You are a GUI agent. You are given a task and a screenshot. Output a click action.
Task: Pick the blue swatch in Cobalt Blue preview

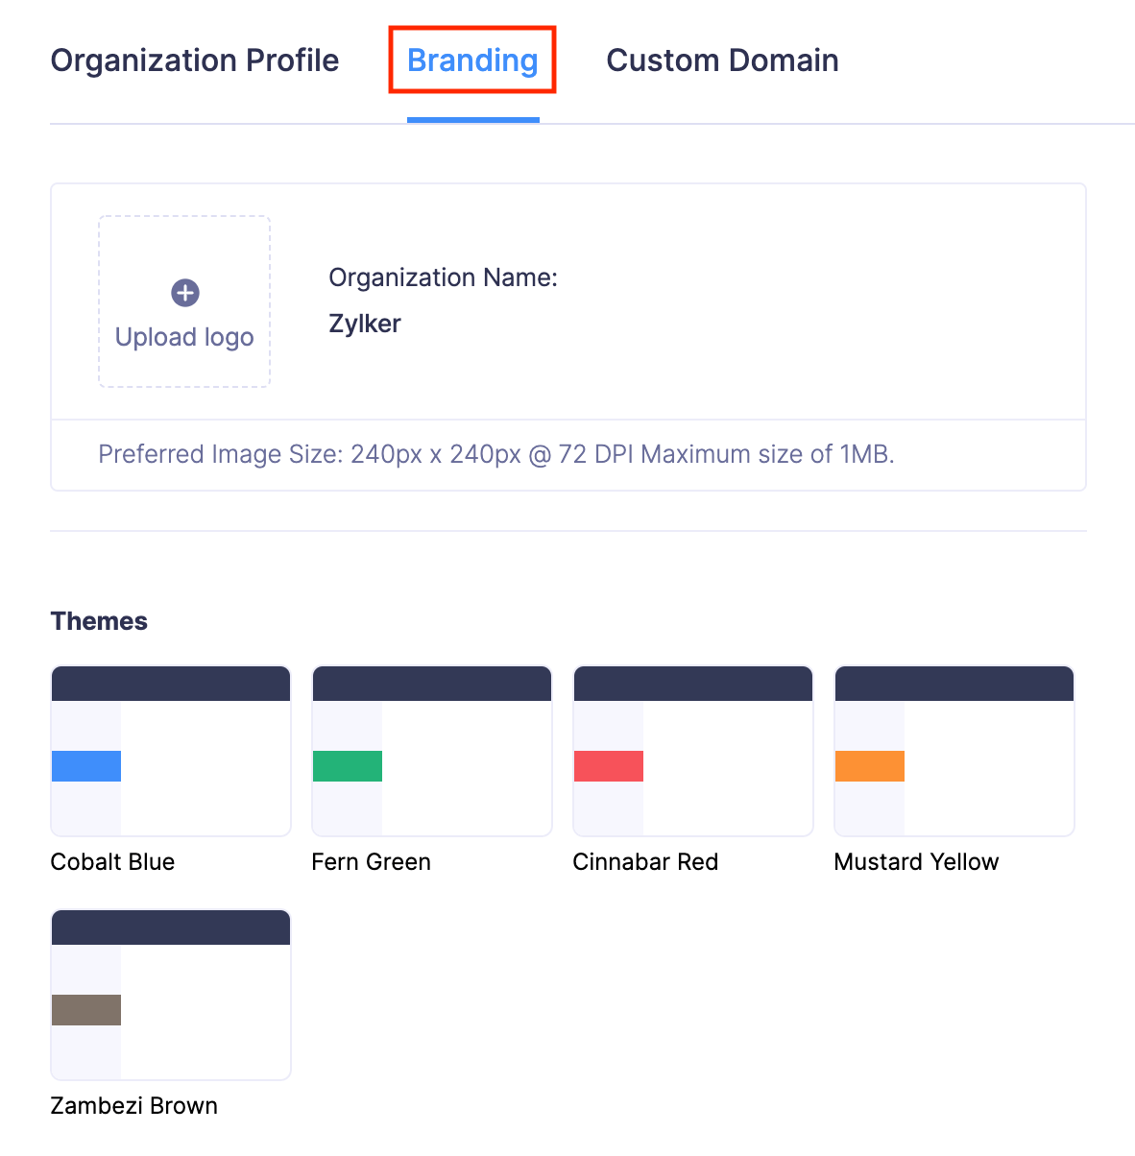tap(86, 766)
